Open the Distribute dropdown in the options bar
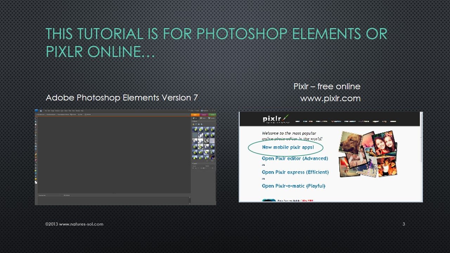Viewport: 450px width, 253px height. point(88,114)
